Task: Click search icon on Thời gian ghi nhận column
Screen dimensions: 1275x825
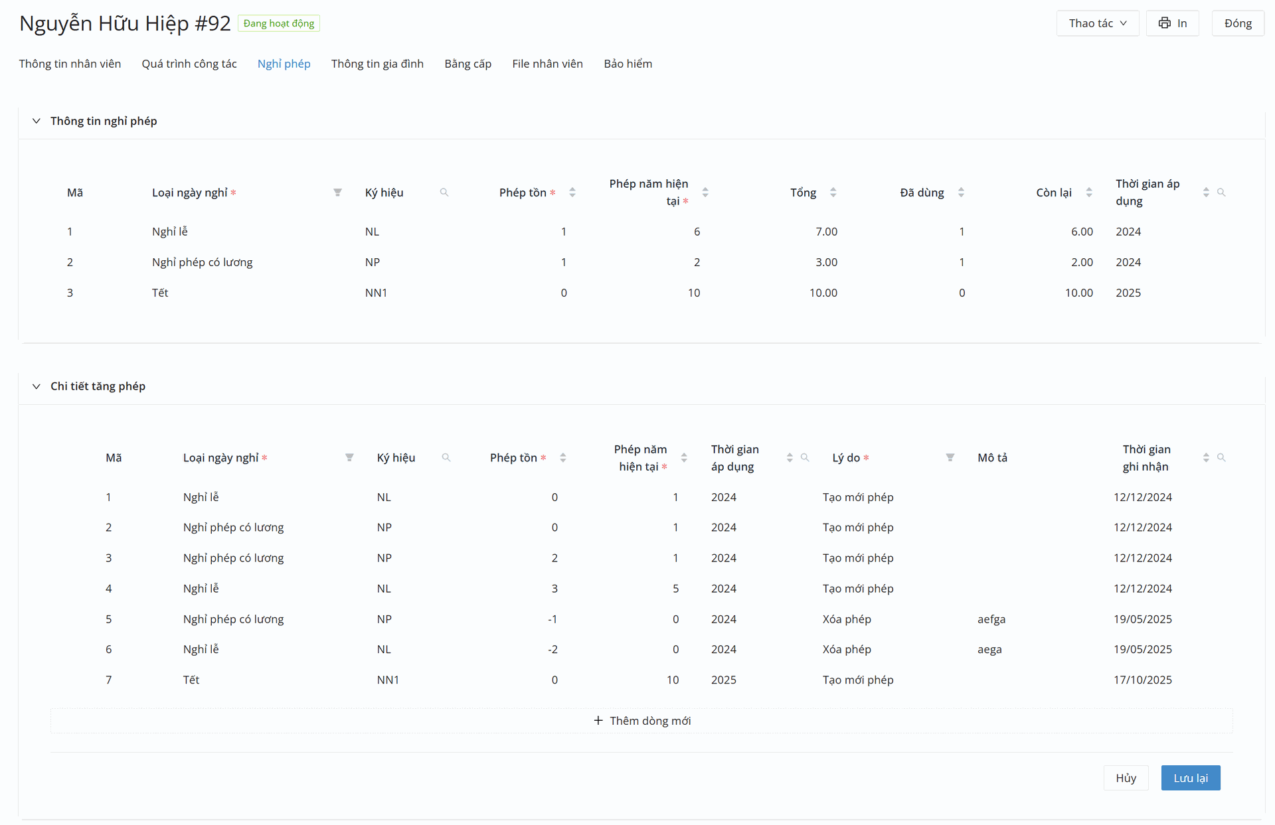Action: tap(1221, 458)
